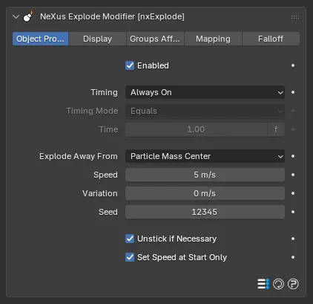Open the Groups Aff... tab
Viewport: 313px width, 304px height.
coord(155,39)
